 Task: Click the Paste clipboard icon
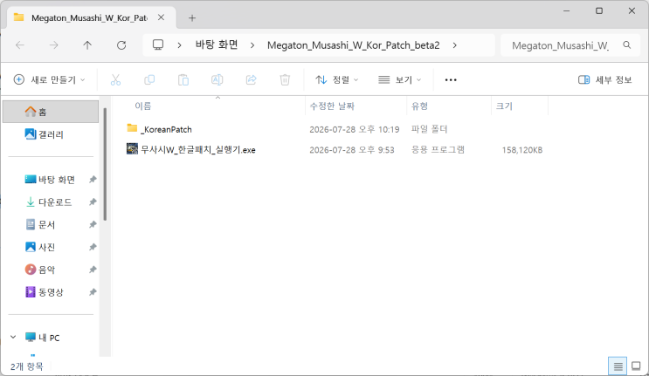183,79
